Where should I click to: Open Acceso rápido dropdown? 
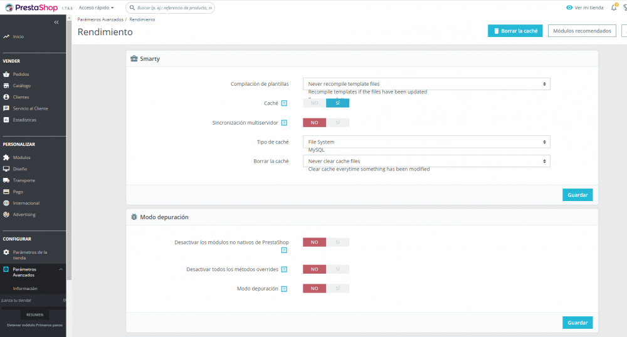point(97,8)
